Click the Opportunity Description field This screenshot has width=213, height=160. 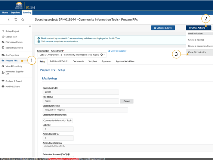[x=58, y=120]
